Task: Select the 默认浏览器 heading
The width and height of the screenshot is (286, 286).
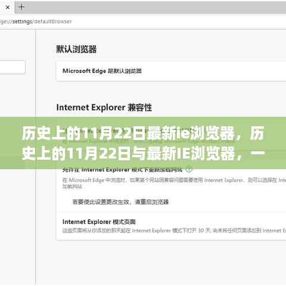Action: 76,49
